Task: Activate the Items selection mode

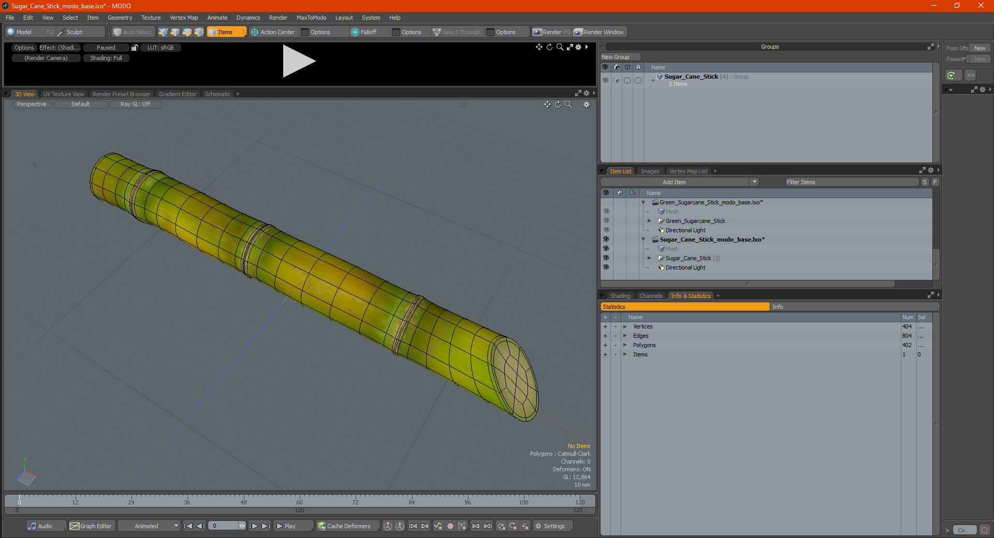Action: click(x=226, y=32)
